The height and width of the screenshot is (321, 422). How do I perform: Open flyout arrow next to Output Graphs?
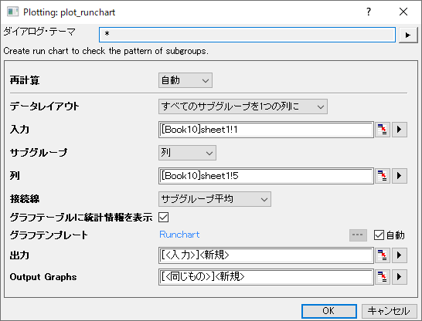tap(400, 277)
